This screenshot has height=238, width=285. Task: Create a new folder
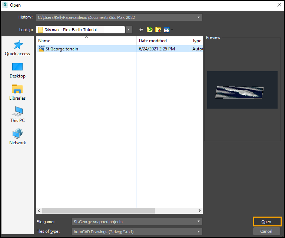tap(158, 30)
